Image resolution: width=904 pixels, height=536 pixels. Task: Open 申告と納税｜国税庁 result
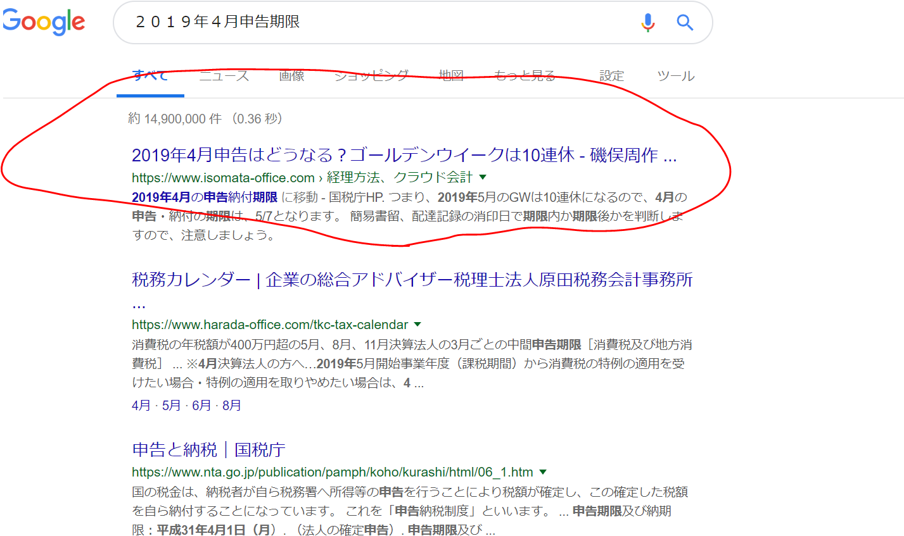[208, 450]
